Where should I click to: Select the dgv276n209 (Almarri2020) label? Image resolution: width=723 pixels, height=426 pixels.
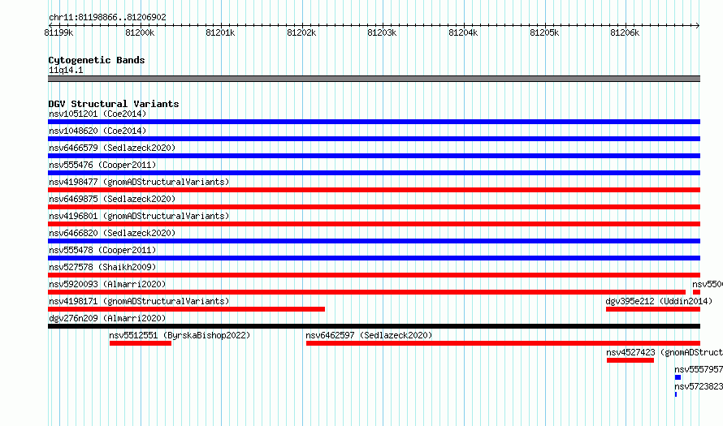[x=107, y=318]
